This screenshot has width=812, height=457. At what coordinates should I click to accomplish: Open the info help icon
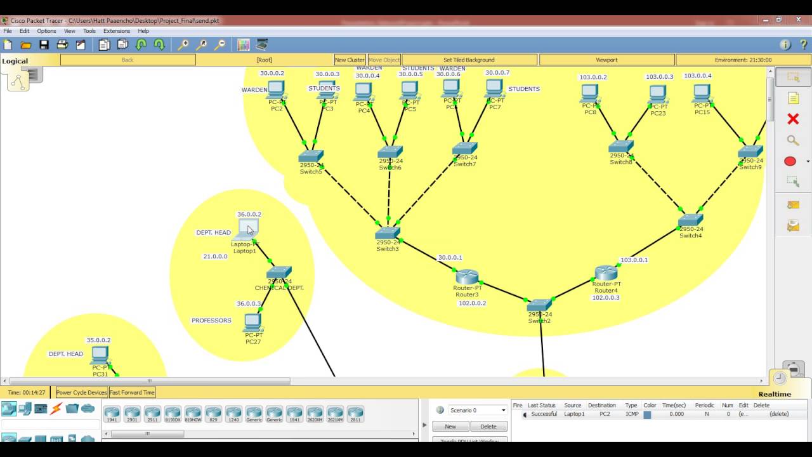click(785, 45)
